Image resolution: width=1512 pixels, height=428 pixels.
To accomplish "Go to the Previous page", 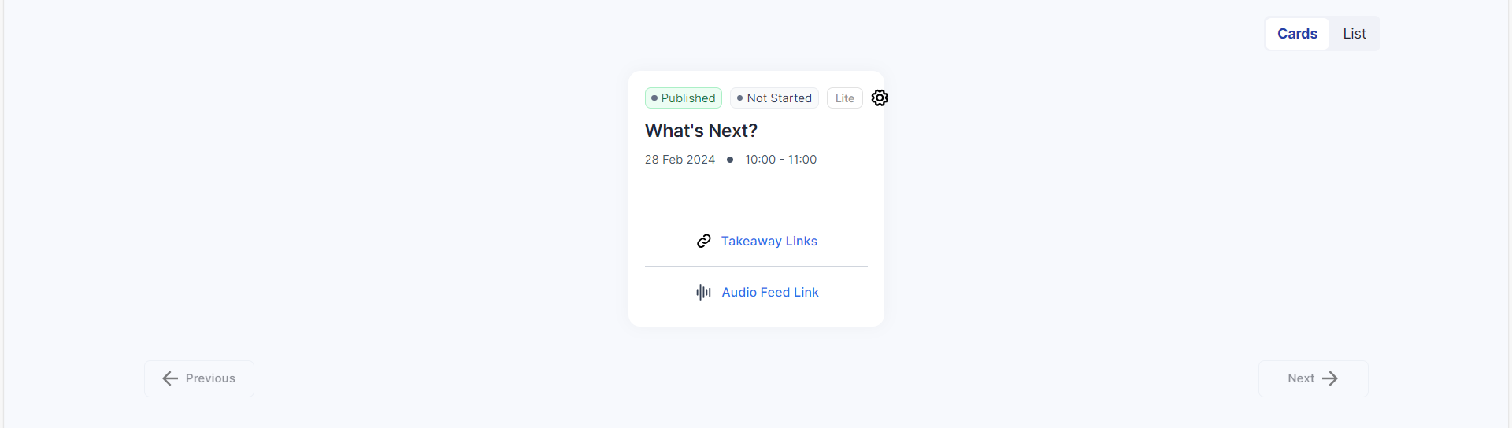I will [199, 378].
